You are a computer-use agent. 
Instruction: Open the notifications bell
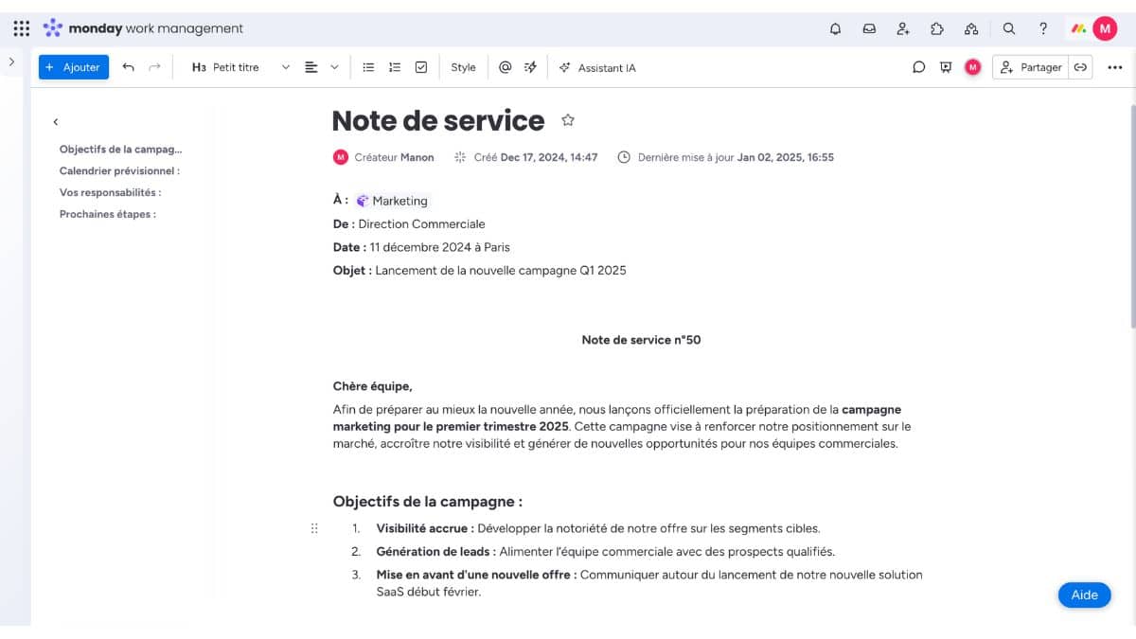point(835,28)
